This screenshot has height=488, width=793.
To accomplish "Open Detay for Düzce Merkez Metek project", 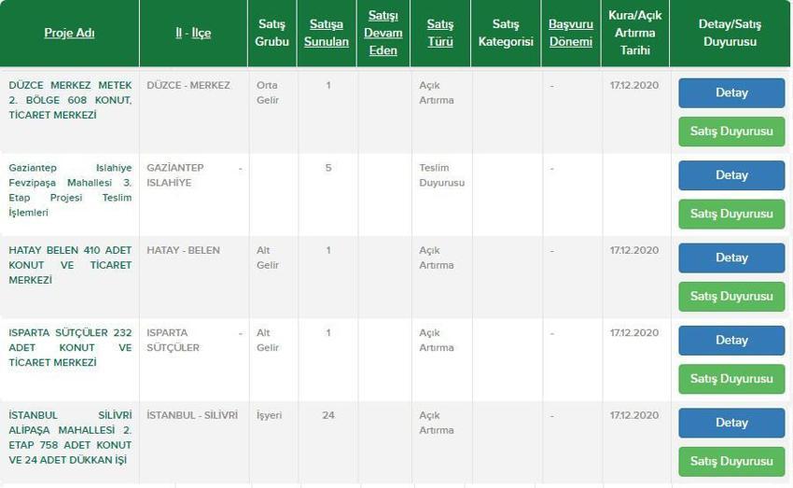I will pyautogui.click(x=731, y=92).
